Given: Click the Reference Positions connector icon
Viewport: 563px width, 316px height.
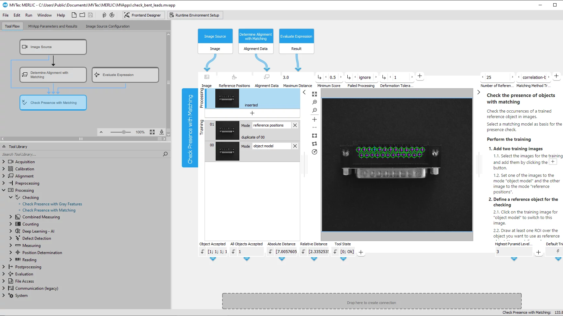Looking at the screenshot, I should [234, 77].
